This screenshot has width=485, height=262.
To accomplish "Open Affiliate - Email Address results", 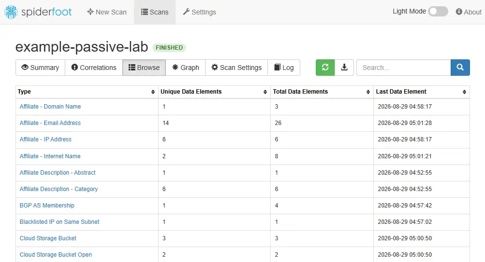I will pyautogui.click(x=50, y=123).
